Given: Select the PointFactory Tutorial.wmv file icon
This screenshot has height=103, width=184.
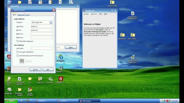Looking at the screenshot, I should pos(133,15).
